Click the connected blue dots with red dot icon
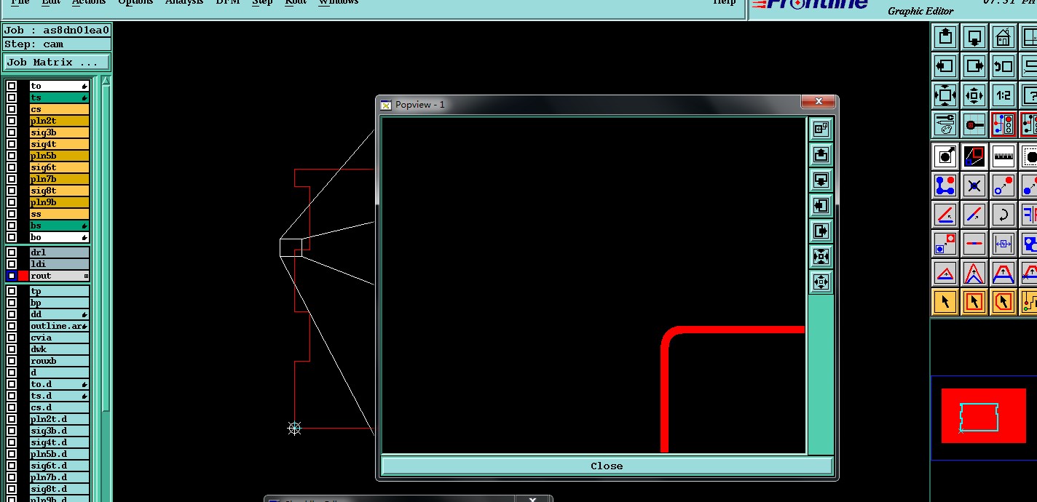1037x502 pixels. 945,185
